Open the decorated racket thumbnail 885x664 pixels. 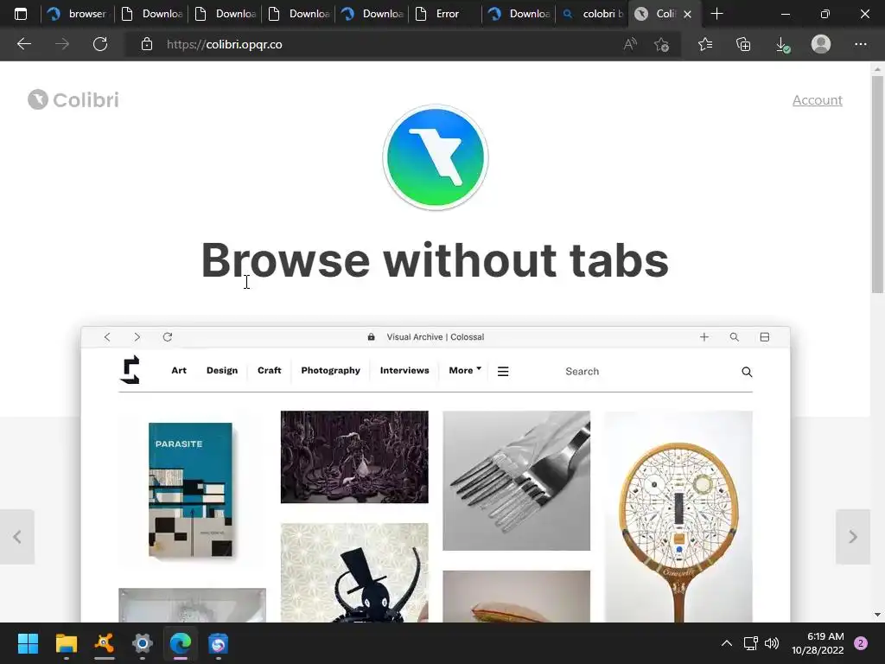pyautogui.click(x=678, y=517)
